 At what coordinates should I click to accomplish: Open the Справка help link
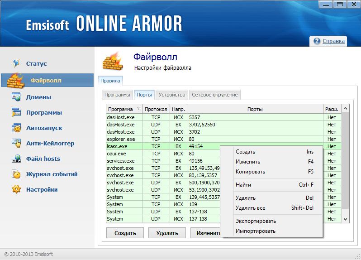click(x=333, y=41)
